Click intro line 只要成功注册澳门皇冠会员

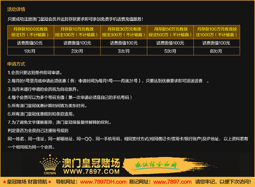[x=75, y=19]
